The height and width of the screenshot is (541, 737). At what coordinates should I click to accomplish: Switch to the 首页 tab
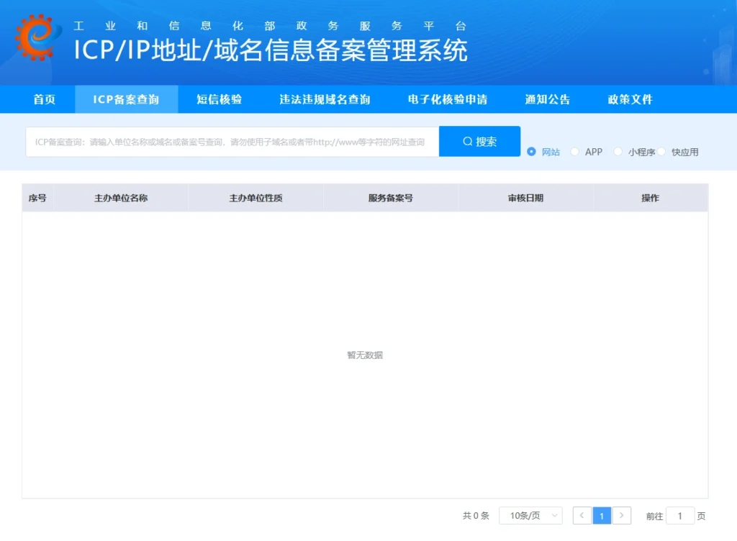44,100
